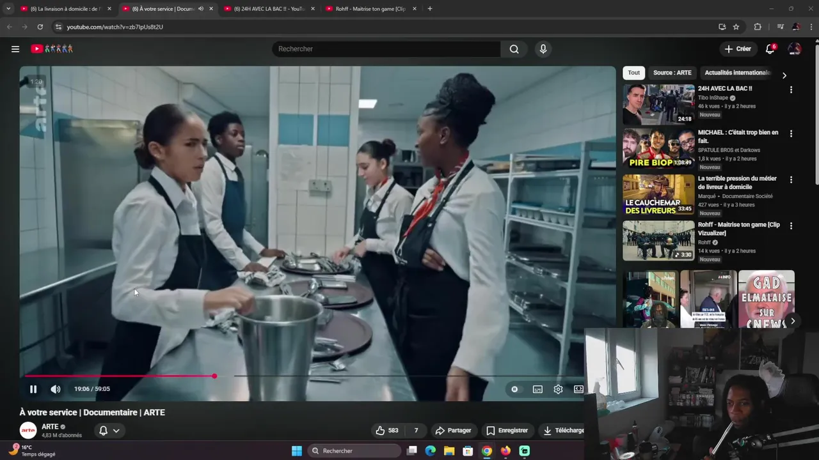Open video player settings gear
Image resolution: width=819 pixels, height=460 pixels.
tap(558, 389)
